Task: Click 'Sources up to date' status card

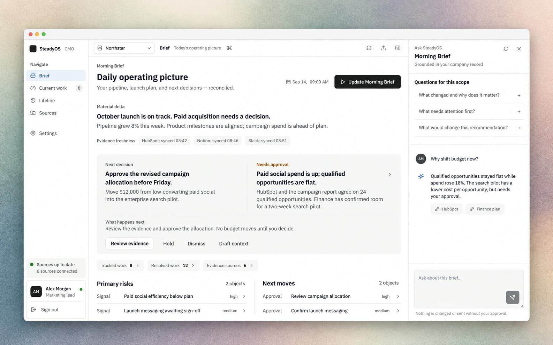Action: click(x=56, y=268)
